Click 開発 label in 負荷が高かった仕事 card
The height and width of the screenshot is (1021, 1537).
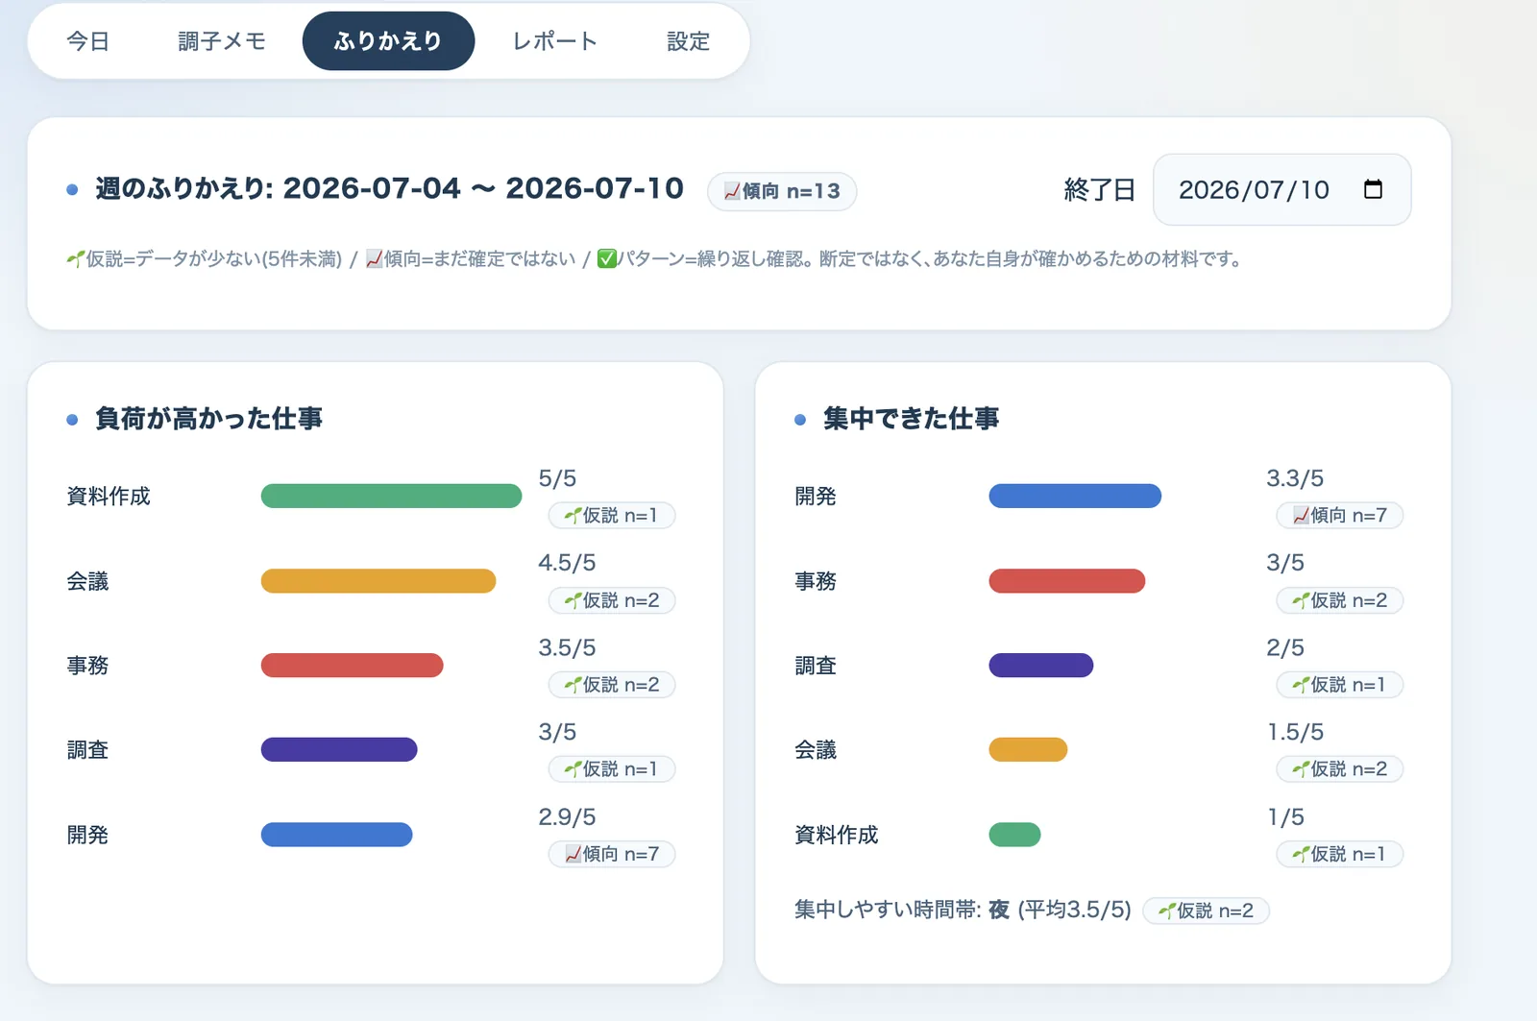point(87,835)
